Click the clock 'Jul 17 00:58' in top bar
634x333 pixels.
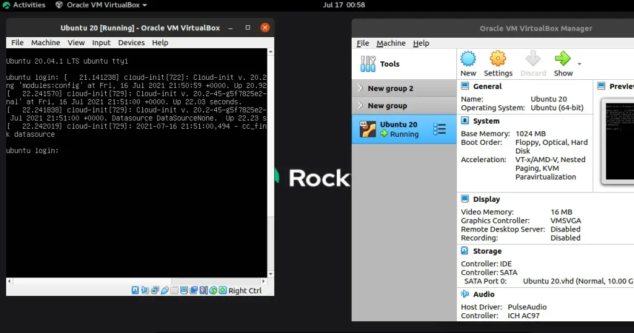(344, 5)
